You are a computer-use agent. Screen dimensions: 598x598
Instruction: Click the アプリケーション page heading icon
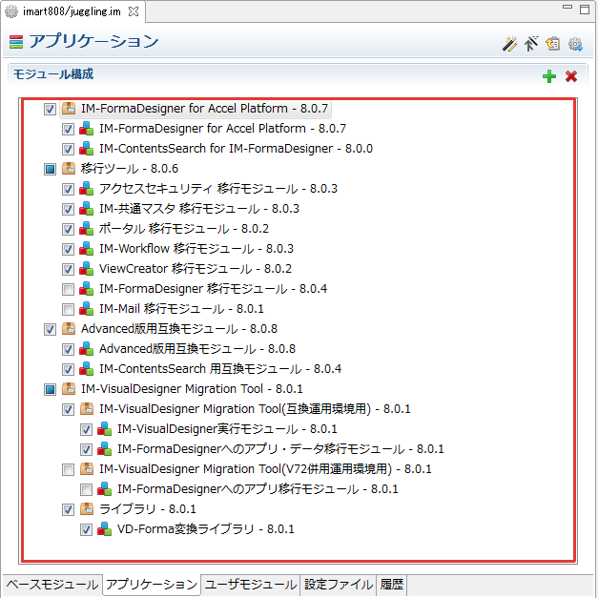point(16,42)
